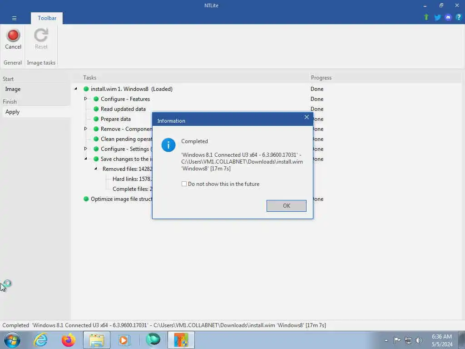Expand the Remove - Components node
The width and height of the screenshot is (465, 349).
point(85,129)
